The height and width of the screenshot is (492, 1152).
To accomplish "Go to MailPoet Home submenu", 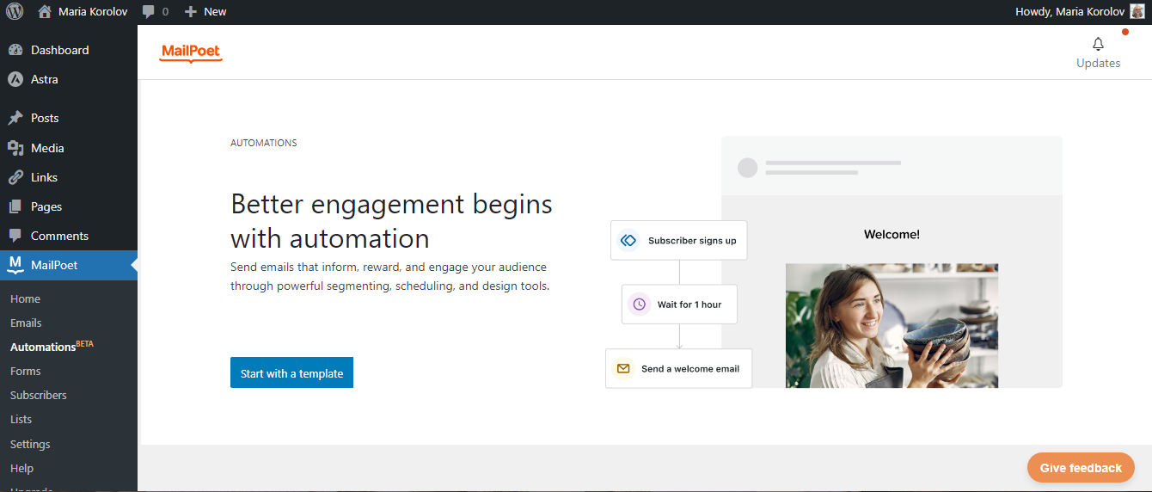I will [25, 298].
